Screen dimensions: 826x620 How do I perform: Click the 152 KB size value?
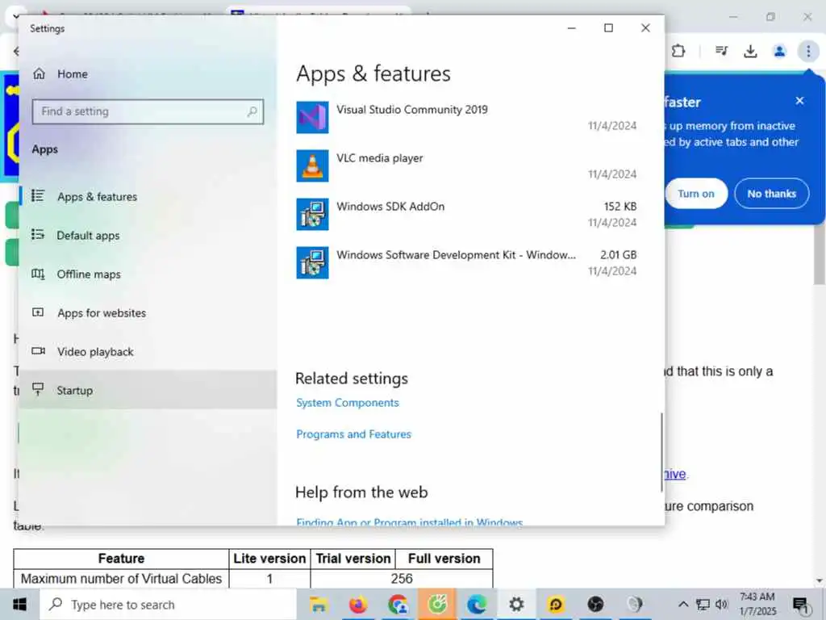(620, 206)
